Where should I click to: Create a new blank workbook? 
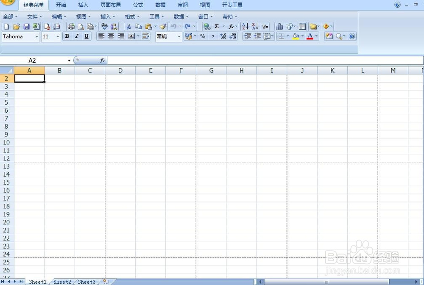(x=6, y=27)
